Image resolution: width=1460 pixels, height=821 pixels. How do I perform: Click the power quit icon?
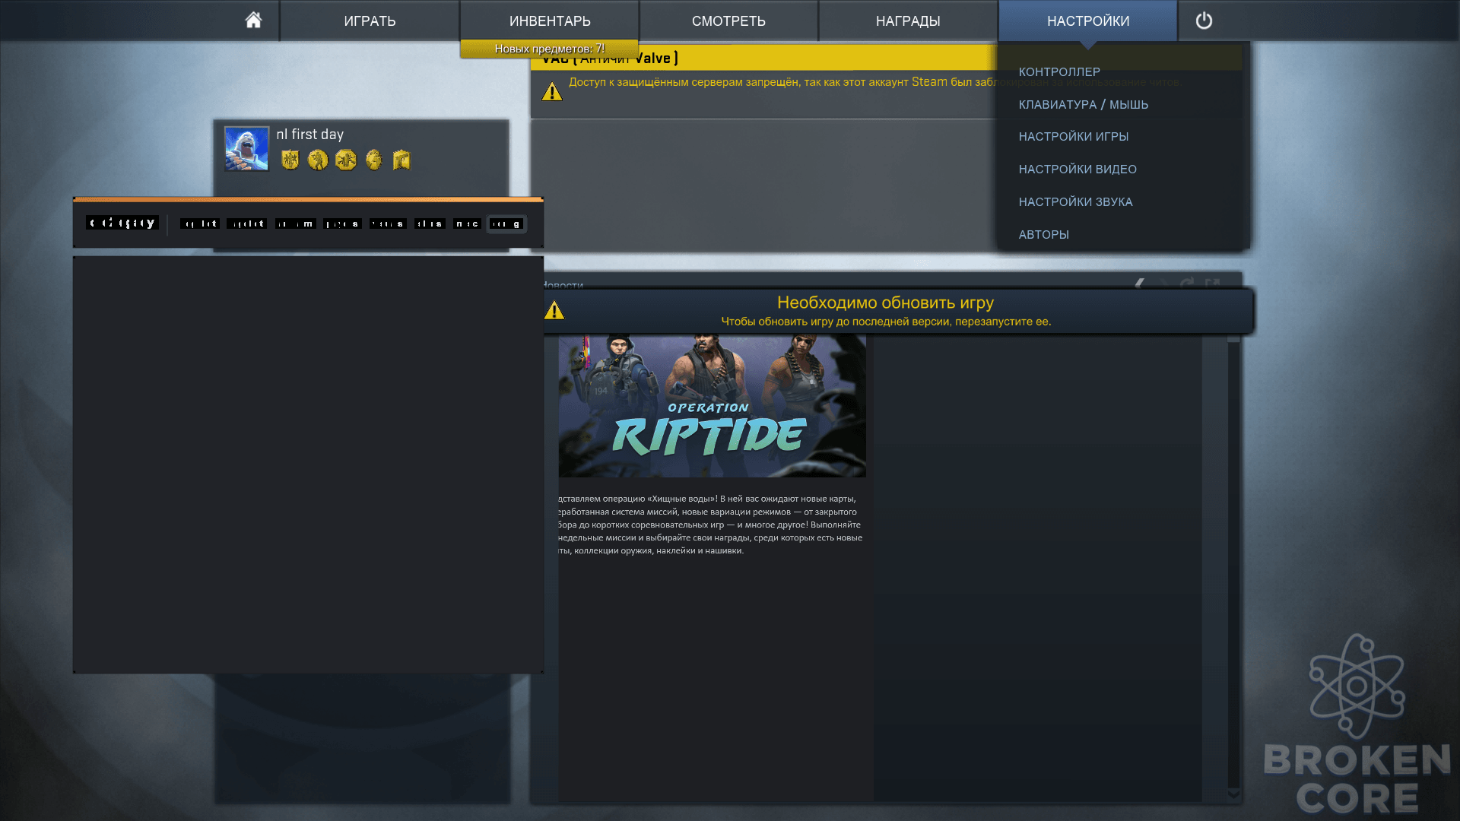tap(1204, 21)
